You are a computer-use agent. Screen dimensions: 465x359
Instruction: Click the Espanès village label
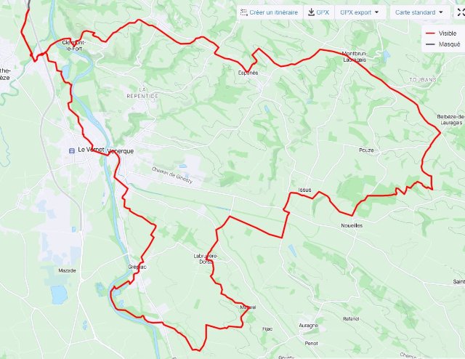pyautogui.click(x=248, y=73)
